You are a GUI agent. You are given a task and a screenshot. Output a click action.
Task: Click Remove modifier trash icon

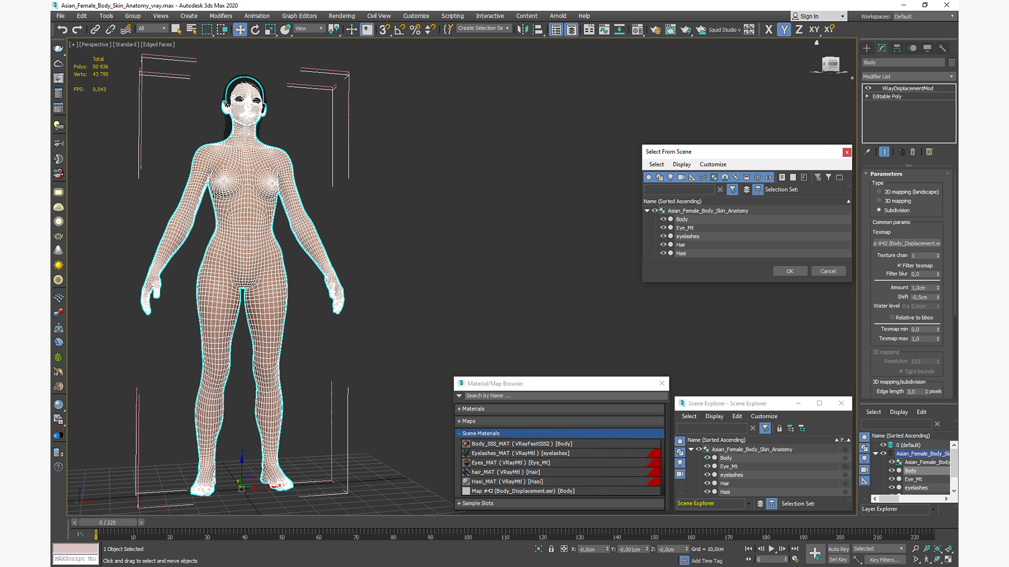coord(913,152)
